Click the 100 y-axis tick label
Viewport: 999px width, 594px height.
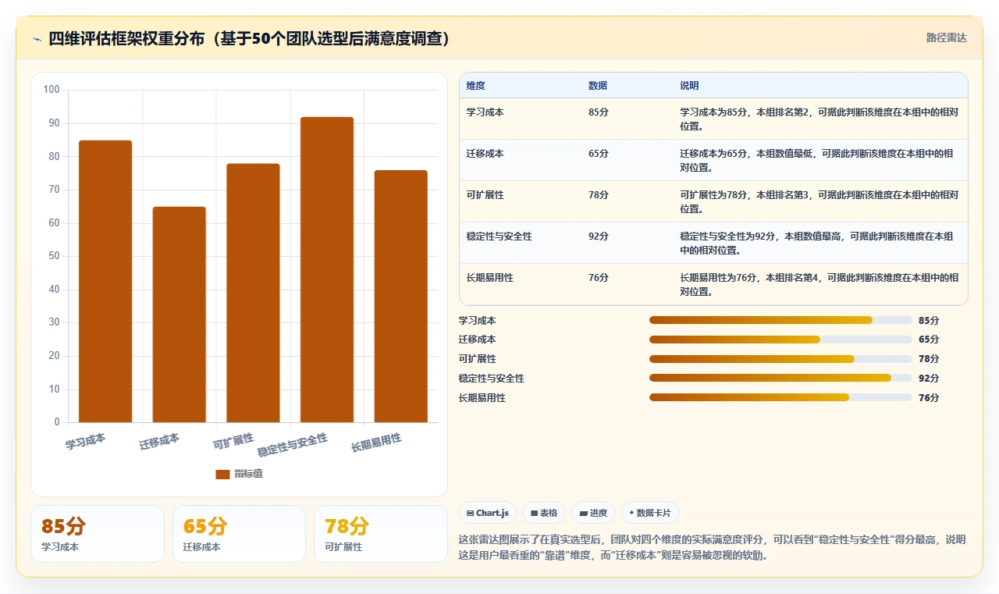point(52,90)
